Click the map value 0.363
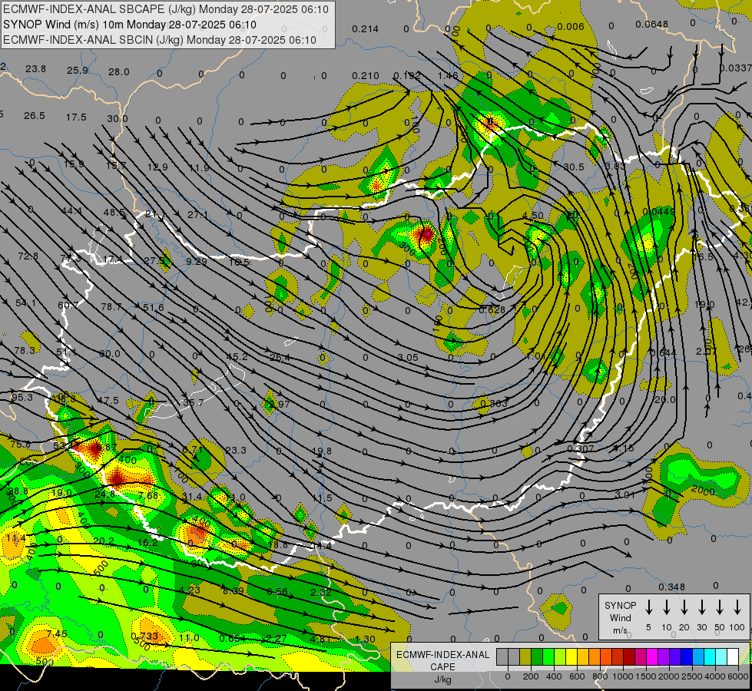Viewport: 752px width, 691px height. click(x=493, y=403)
